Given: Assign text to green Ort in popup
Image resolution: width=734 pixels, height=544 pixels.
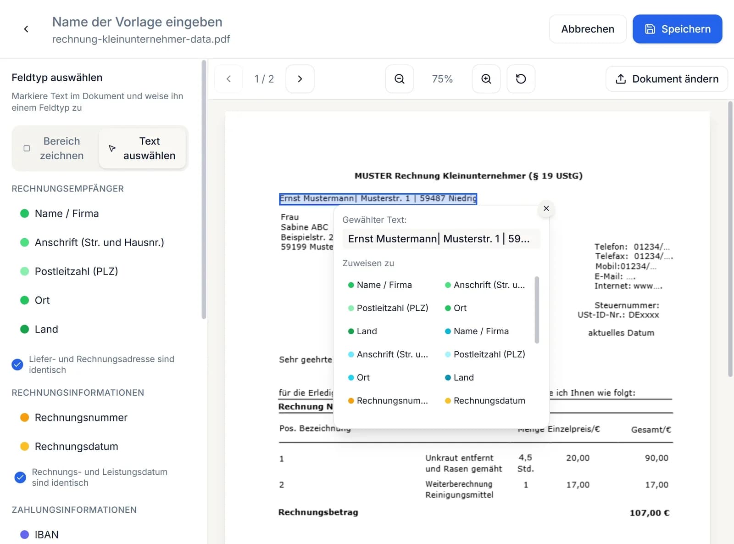Looking at the screenshot, I should [x=456, y=308].
